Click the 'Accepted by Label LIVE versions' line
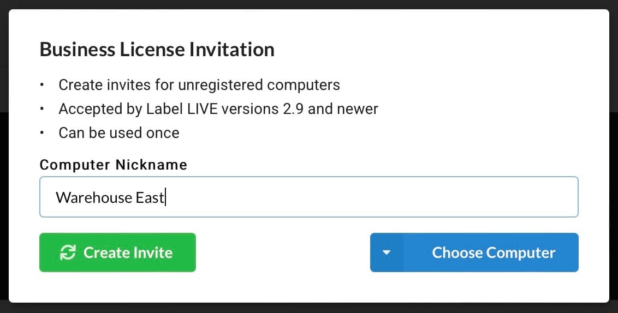Image resolution: width=618 pixels, height=313 pixels. click(218, 109)
